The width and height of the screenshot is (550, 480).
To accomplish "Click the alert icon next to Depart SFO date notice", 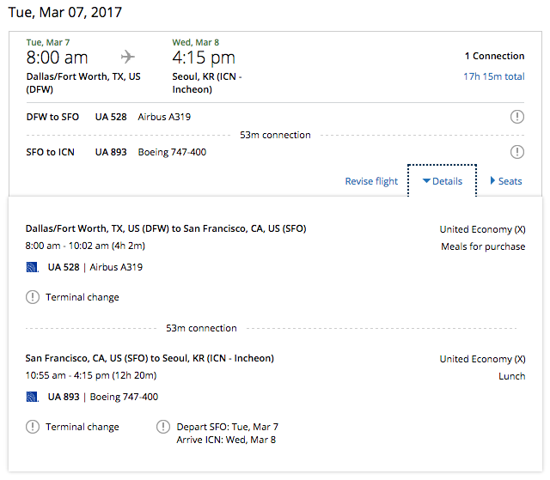I will pyautogui.click(x=163, y=427).
